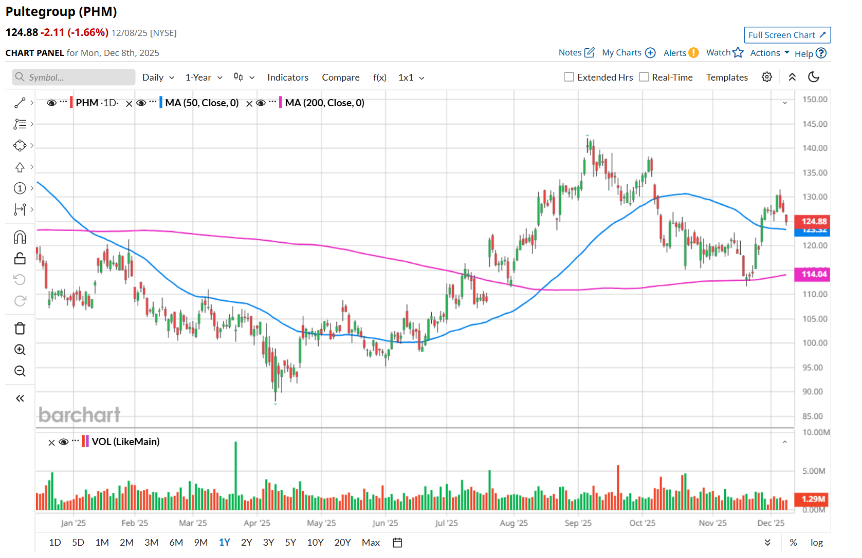The height and width of the screenshot is (558, 862).
Task: Expand the 1-Year period dropdown
Action: click(x=204, y=78)
